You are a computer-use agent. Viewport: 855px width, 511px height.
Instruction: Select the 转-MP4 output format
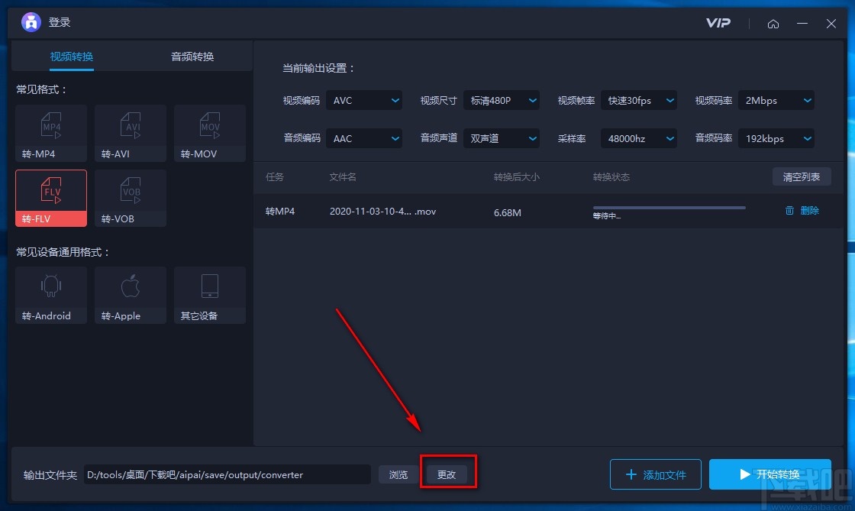(50, 132)
